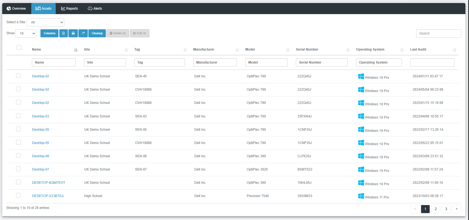The height and width of the screenshot is (220, 469).
Task: Open the DESKTOP-BQM7EHT asset link
Action: coord(49,183)
